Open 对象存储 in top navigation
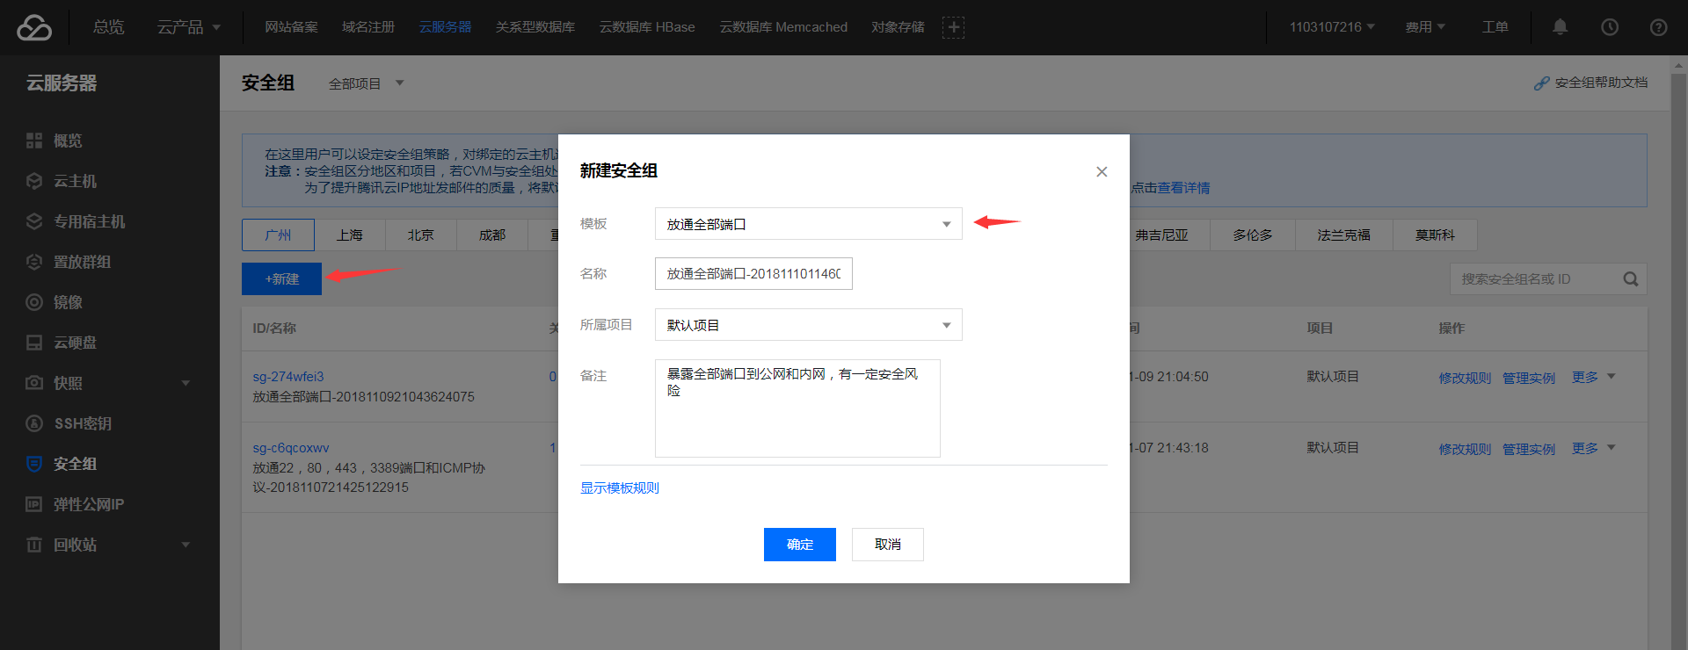This screenshot has height=650, width=1688. (898, 27)
